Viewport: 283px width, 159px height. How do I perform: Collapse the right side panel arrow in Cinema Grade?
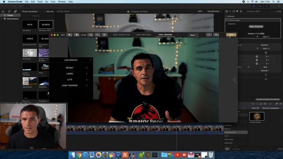coord(235,80)
